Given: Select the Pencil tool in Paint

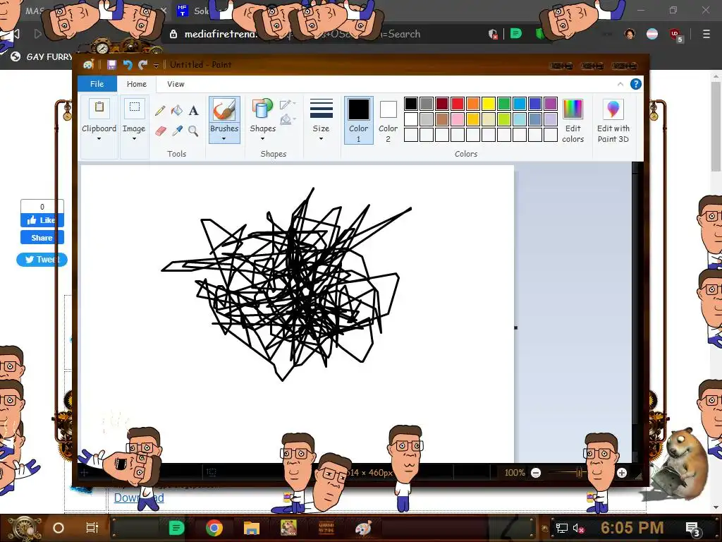Looking at the screenshot, I should pos(160,111).
